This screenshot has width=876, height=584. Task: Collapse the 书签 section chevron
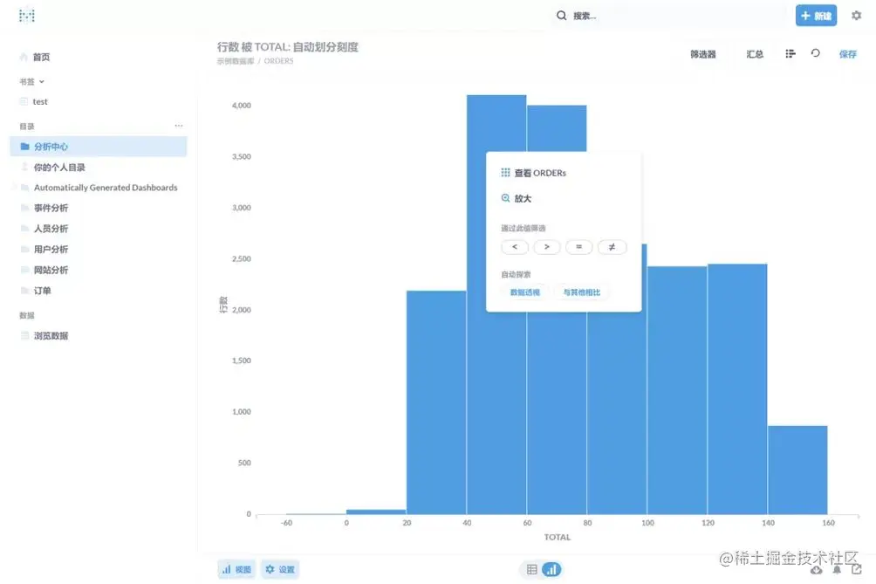pos(40,80)
